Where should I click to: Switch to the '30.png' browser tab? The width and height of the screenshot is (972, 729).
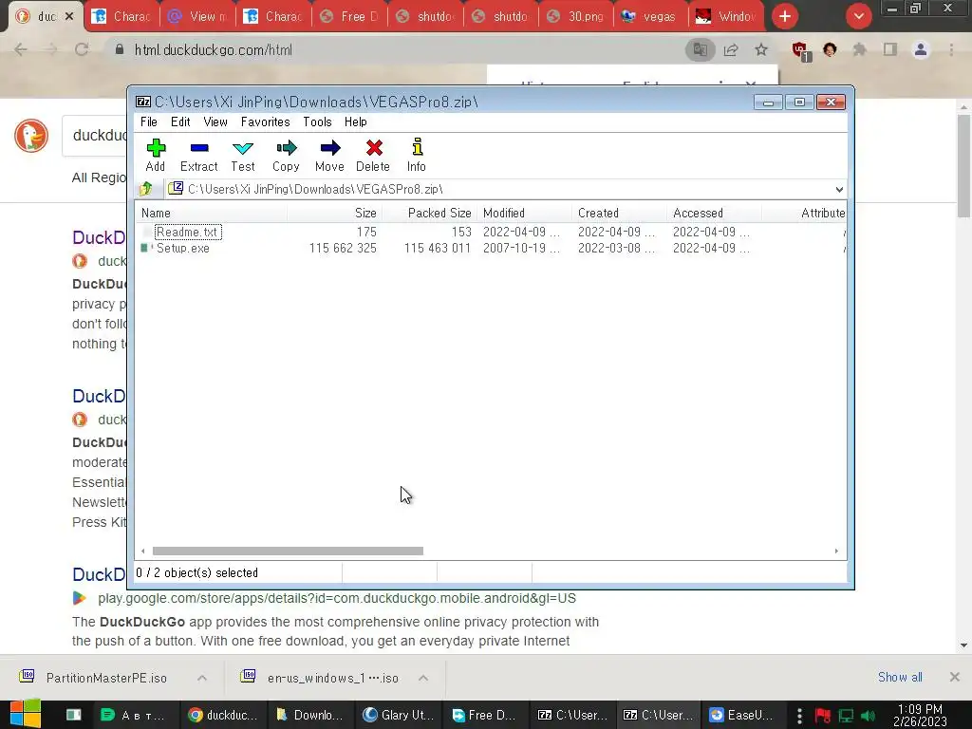click(576, 16)
